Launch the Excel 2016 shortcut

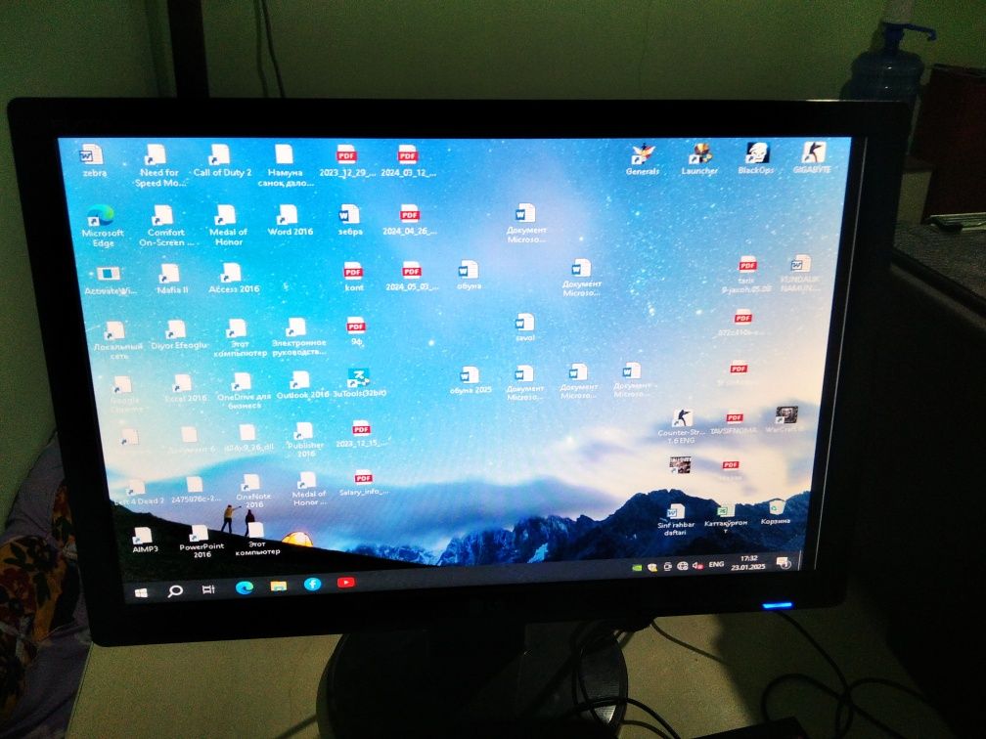click(184, 388)
